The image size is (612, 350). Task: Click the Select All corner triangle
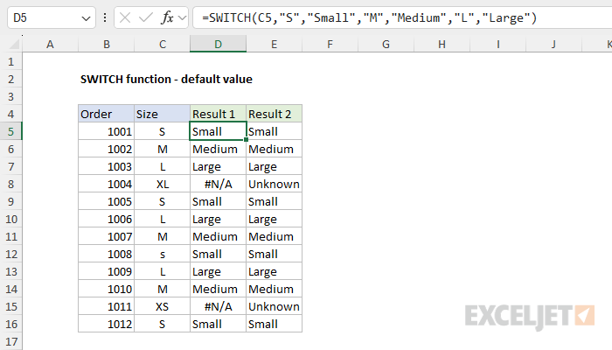[x=14, y=44]
